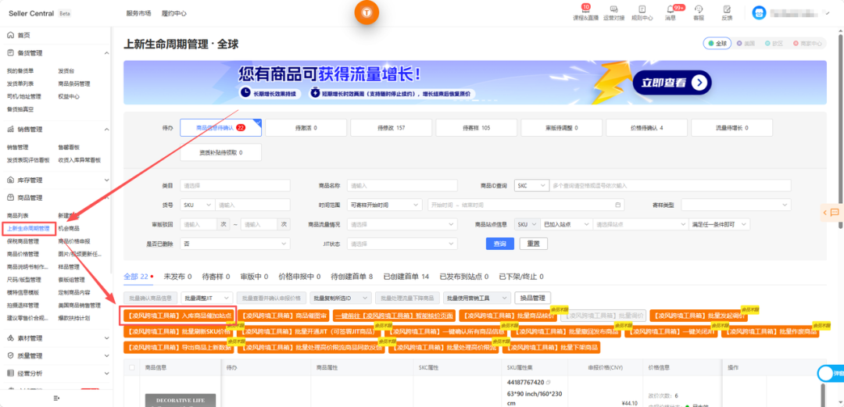The height and width of the screenshot is (407, 844).
Task: Click the 首页 home icon in sidebar
Action: (10, 35)
